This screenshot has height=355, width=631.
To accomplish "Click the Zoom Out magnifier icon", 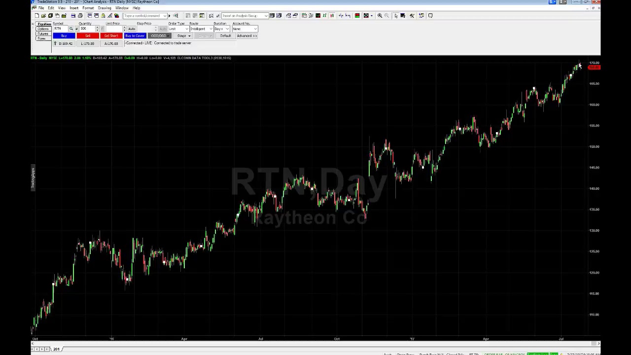I will coord(386,16).
